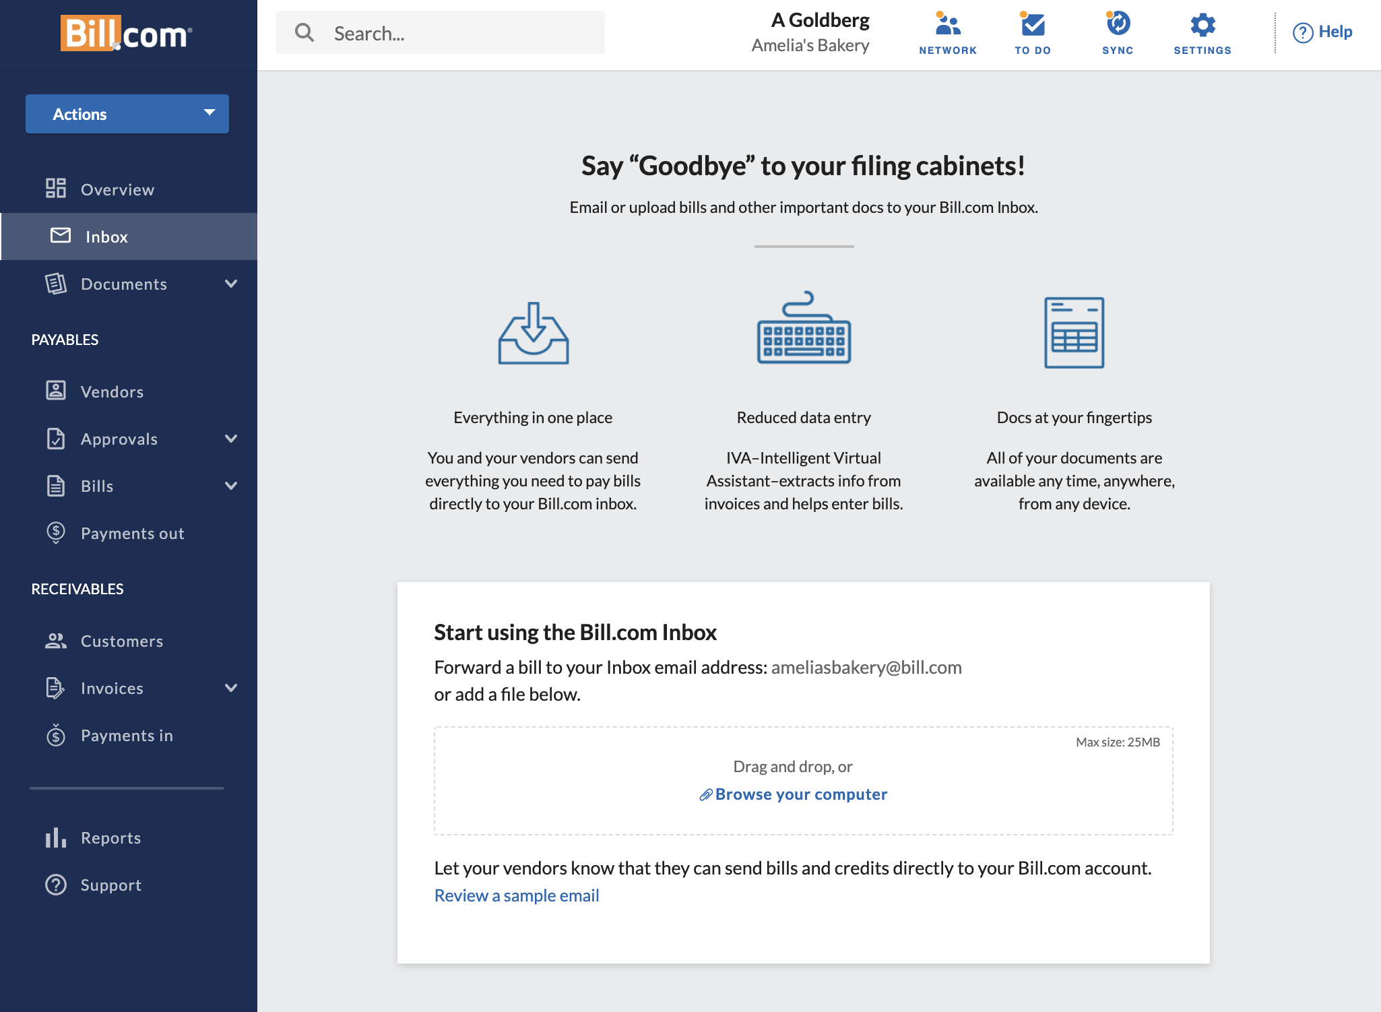Click the inbox tray download illustration
Screen dimensions: 1381x1012
pyautogui.click(x=534, y=333)
